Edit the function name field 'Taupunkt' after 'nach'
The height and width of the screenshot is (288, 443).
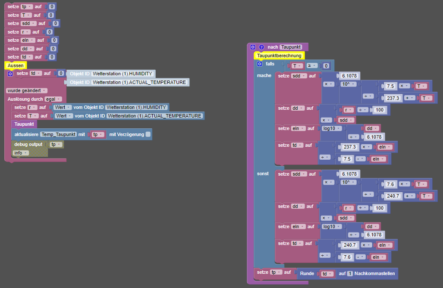[x=291, y=47]
